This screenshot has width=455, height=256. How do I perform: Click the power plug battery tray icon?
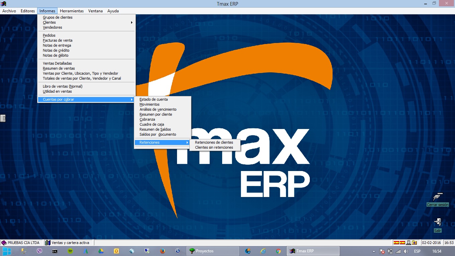(390, 251)
